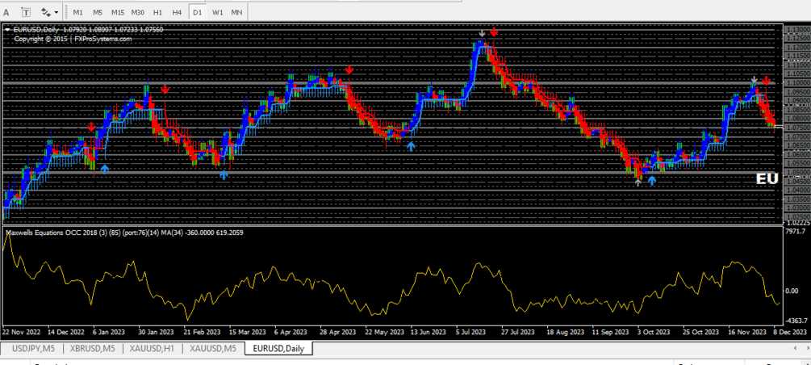Switch chart to H4 timeframe
The image size is (811, 365).
pyautogui.click(x=177, y=11)
